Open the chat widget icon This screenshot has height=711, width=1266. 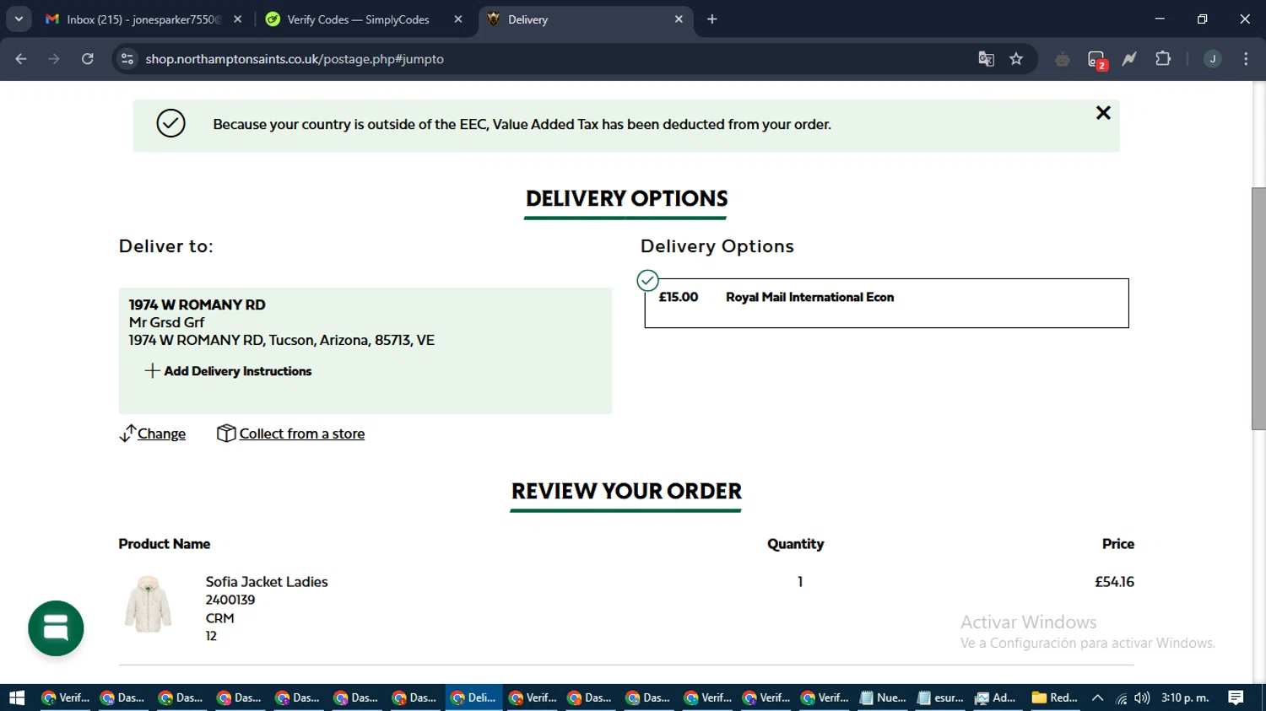pos(56,628)
